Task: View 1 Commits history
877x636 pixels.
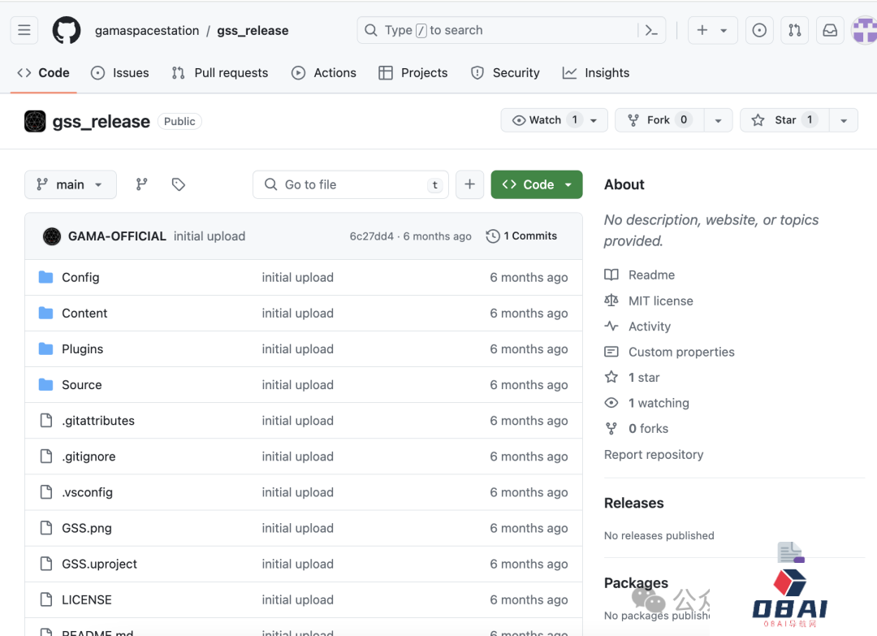Action: pyautogui.click(x=522, y=236)
